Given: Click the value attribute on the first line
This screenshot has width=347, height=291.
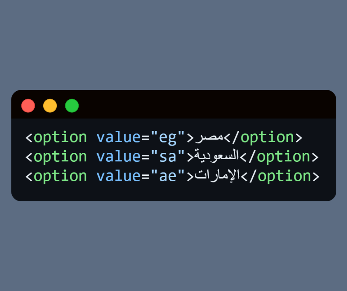Looking at the screenshot, I should click(118, 137).
